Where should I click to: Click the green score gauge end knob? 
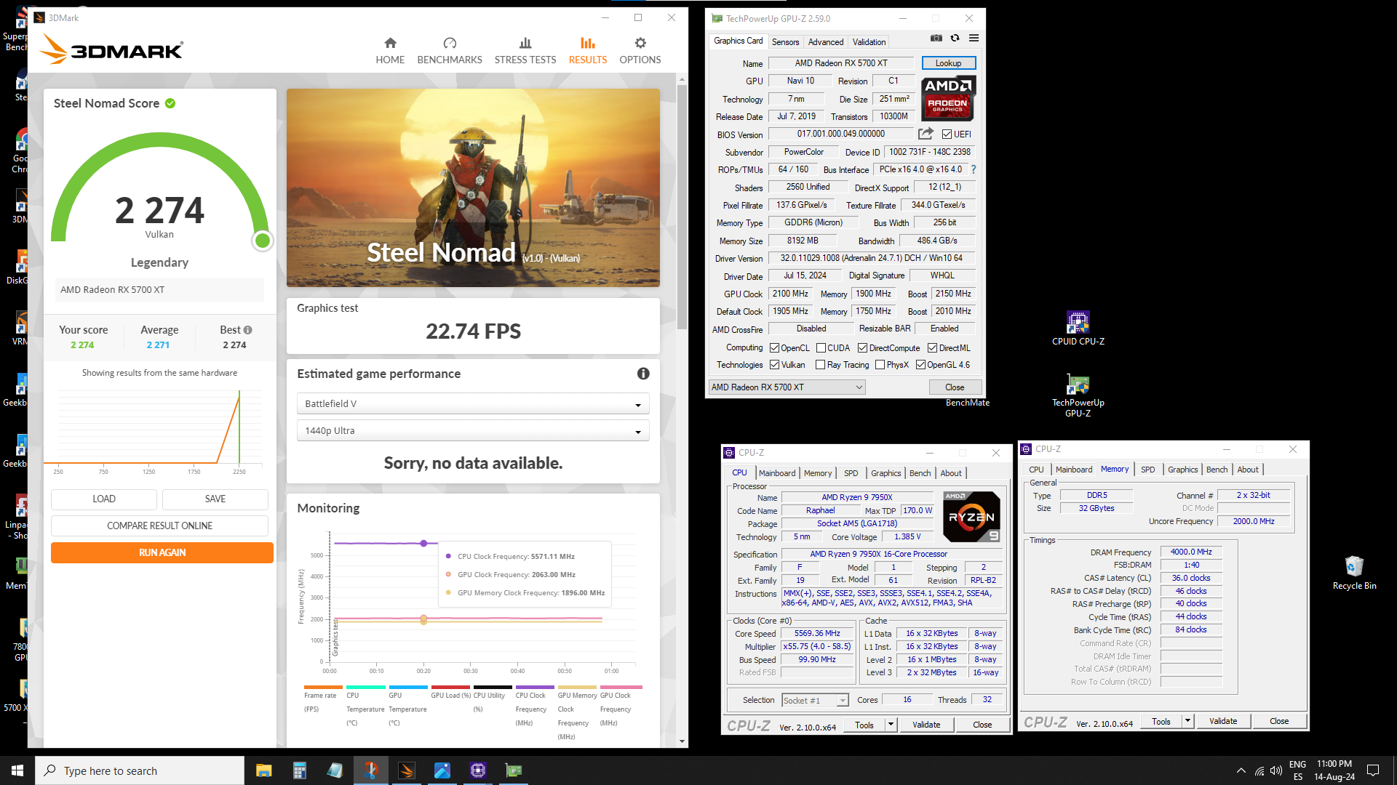point(263,241)
